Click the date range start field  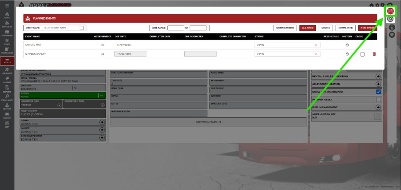[176, 28]
